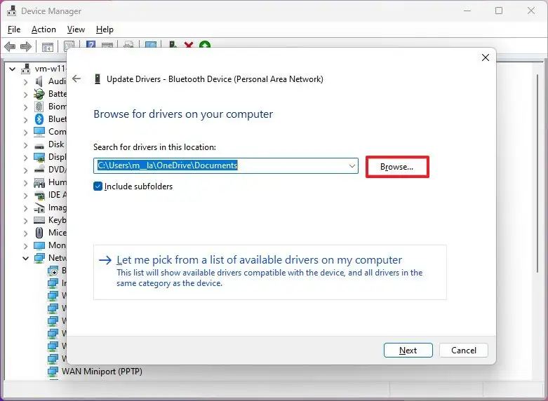This screenshot has height=401, width=548.
Task: Click the green update driver toolbar icon
Action: pyautogui.click(x=205, y=45)
